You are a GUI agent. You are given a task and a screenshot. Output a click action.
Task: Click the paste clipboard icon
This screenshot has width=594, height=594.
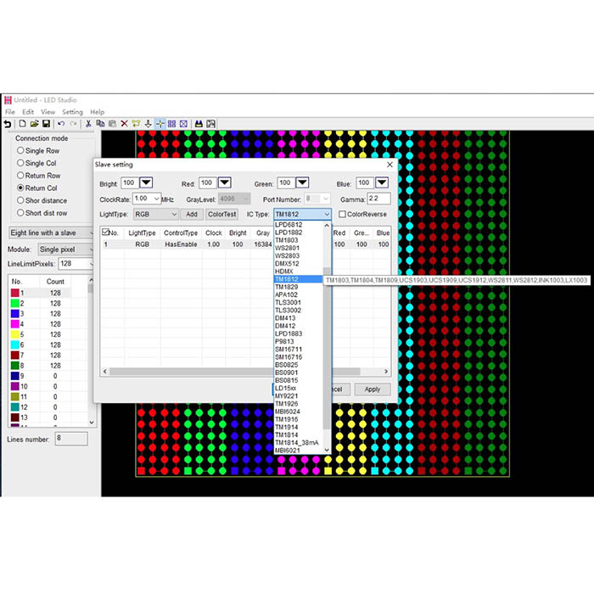click(x=112, y=124)
